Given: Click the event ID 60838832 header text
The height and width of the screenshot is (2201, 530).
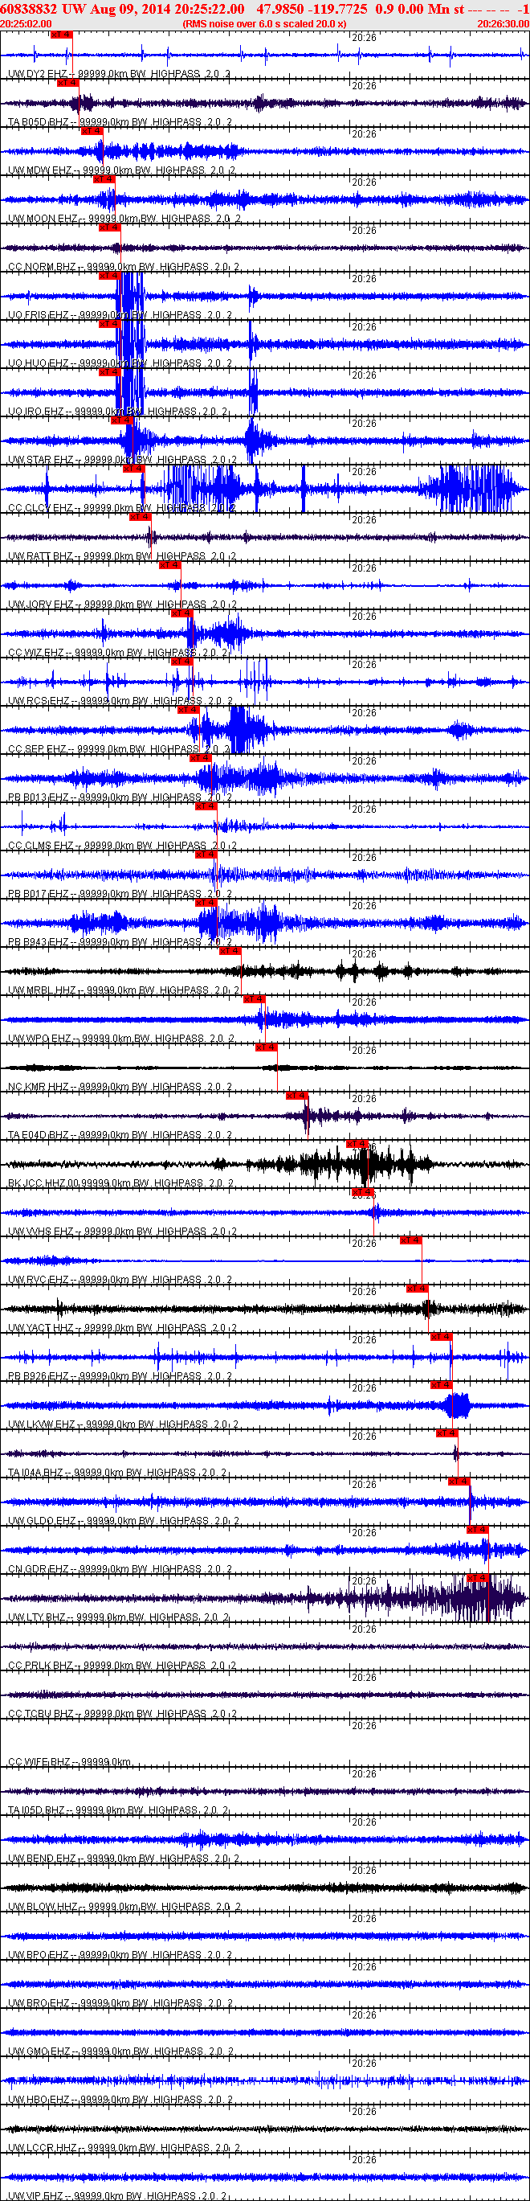Looking at the screenshot, I should (x=29, y=9).
